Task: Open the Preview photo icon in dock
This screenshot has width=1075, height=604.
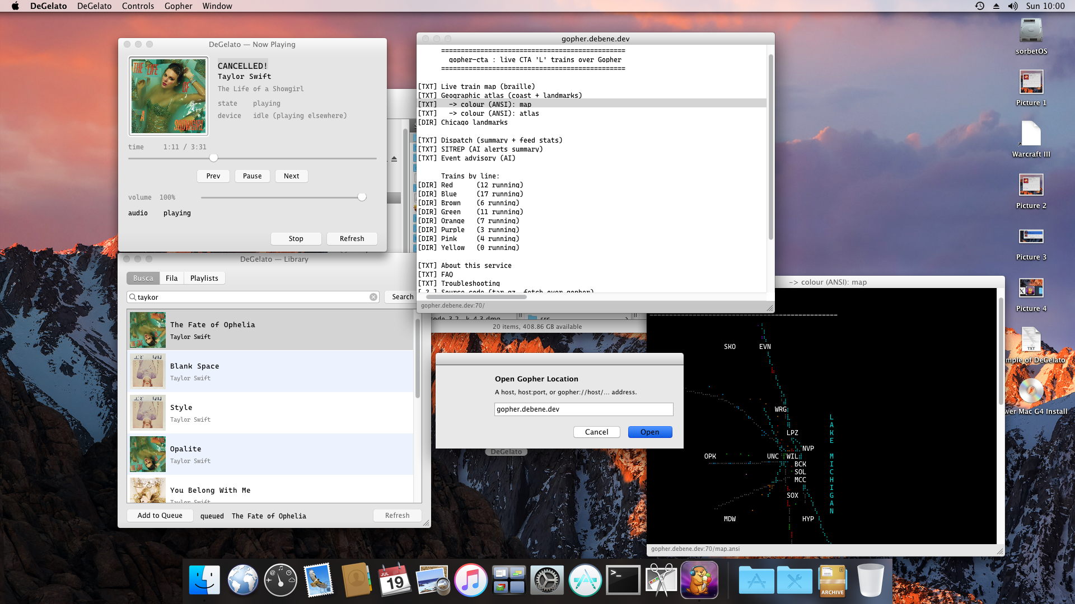Action: (432, 580)
